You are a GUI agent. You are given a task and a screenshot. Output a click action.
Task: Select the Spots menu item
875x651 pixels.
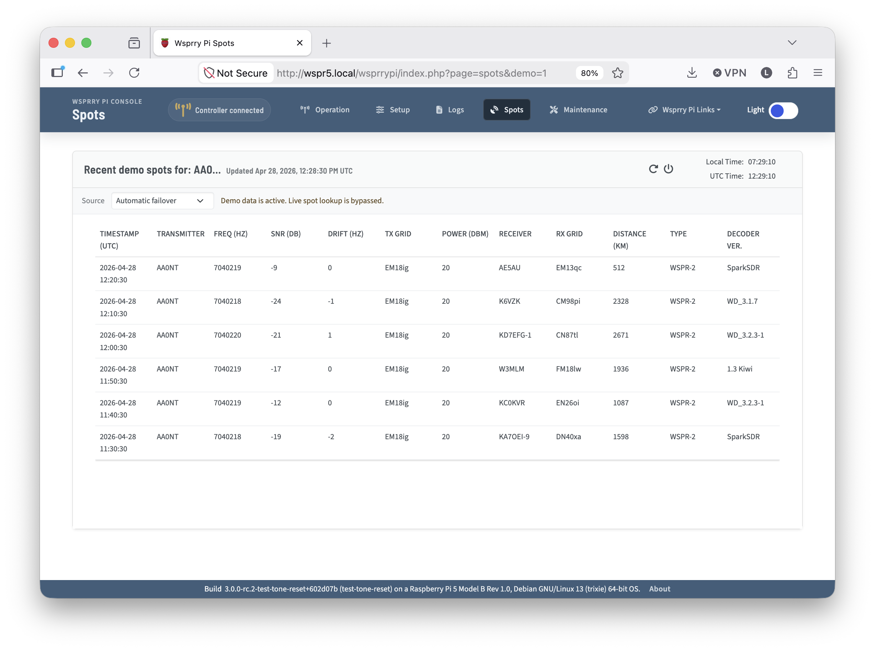click(506, 110)
